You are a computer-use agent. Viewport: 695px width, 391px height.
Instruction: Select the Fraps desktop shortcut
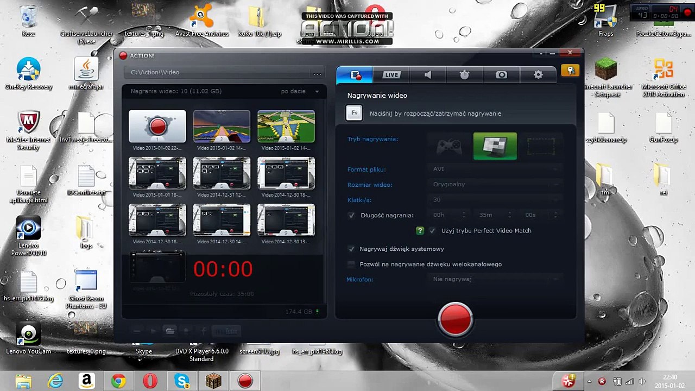click(x=605, y=22)
